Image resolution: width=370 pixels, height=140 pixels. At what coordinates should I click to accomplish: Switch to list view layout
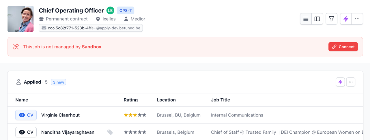coord(306,19)
